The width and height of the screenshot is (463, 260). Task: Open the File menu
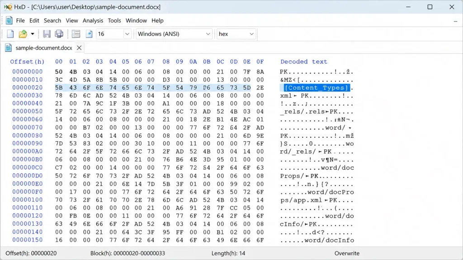click(x=20, y=21)
